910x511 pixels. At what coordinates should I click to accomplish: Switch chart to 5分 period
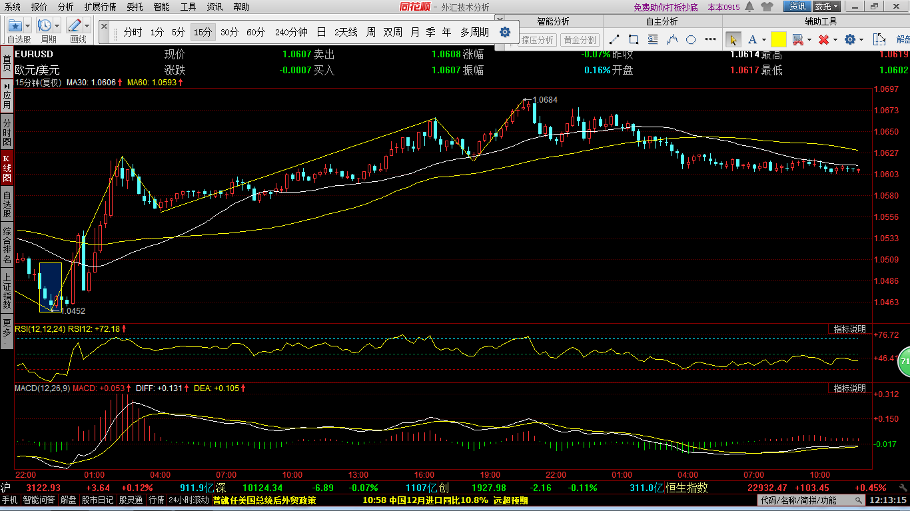[179, 32]
